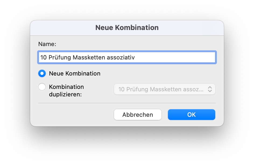Place cursor on 'assoziativ' in name field
This screenshot has width=254, height=166.
point(121,57)
